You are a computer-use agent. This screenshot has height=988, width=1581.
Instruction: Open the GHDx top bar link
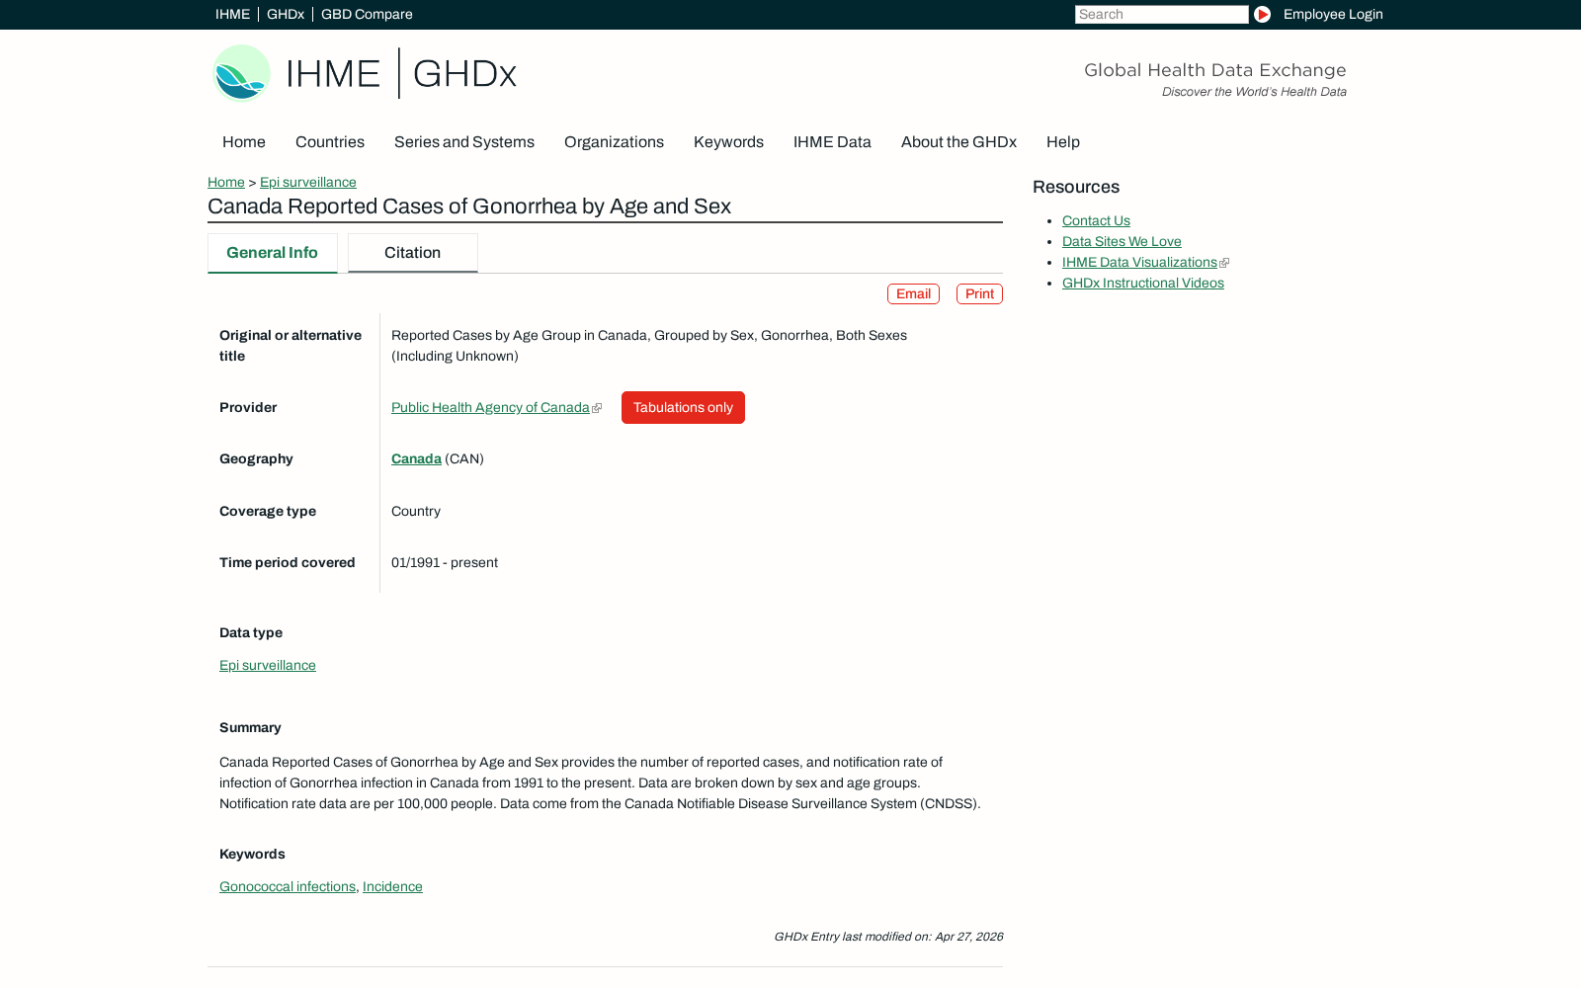point(286,15)
